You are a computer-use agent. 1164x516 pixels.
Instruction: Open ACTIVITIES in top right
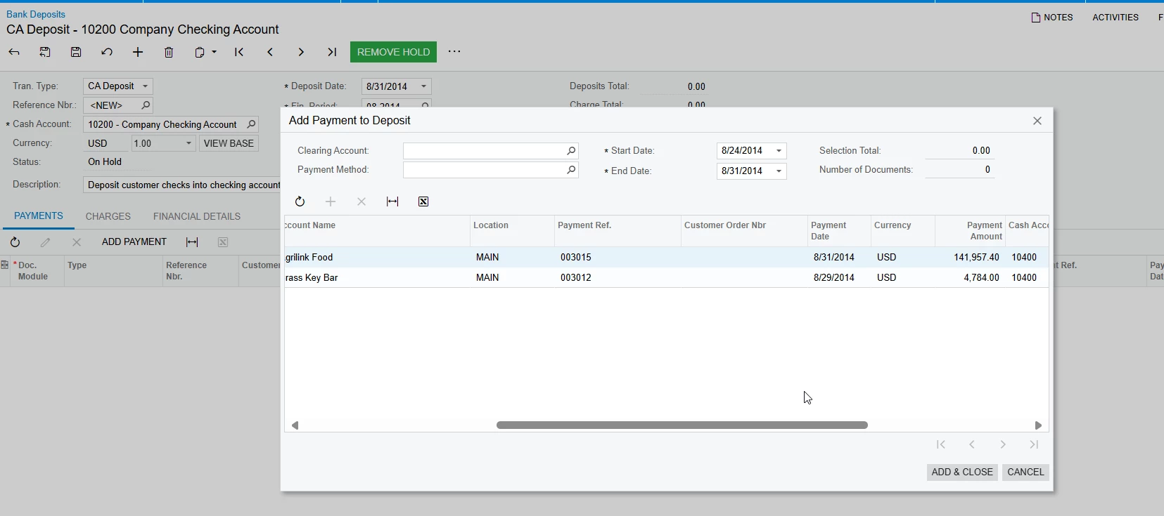(1115, 18)
